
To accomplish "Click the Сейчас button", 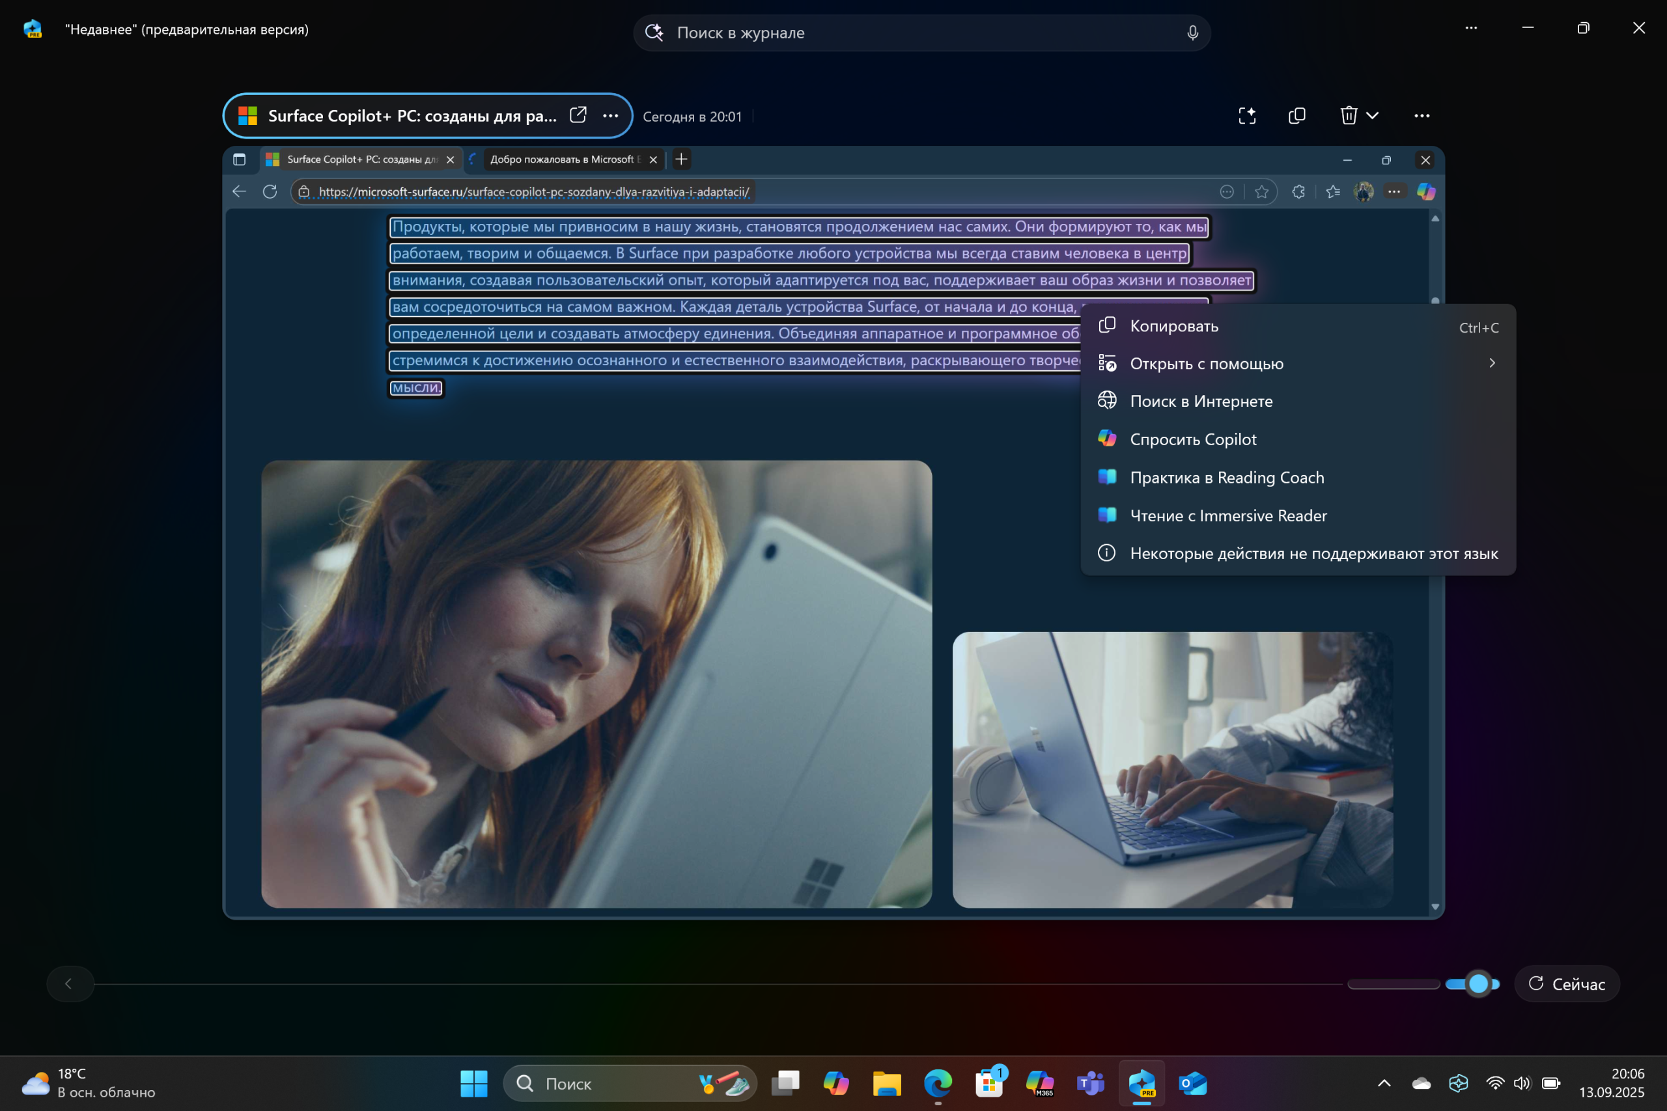I will pyautogui.click(x=1567, y=983).
